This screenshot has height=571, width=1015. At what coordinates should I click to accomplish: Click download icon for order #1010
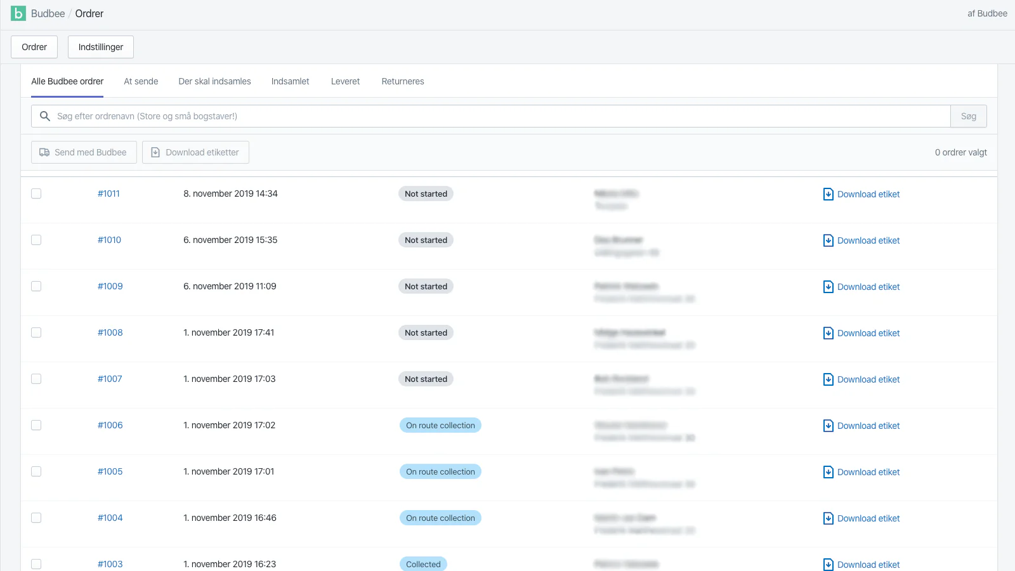(828, 240)
